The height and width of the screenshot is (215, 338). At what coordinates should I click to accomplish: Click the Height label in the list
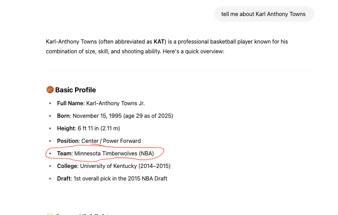tap(66, 128)
